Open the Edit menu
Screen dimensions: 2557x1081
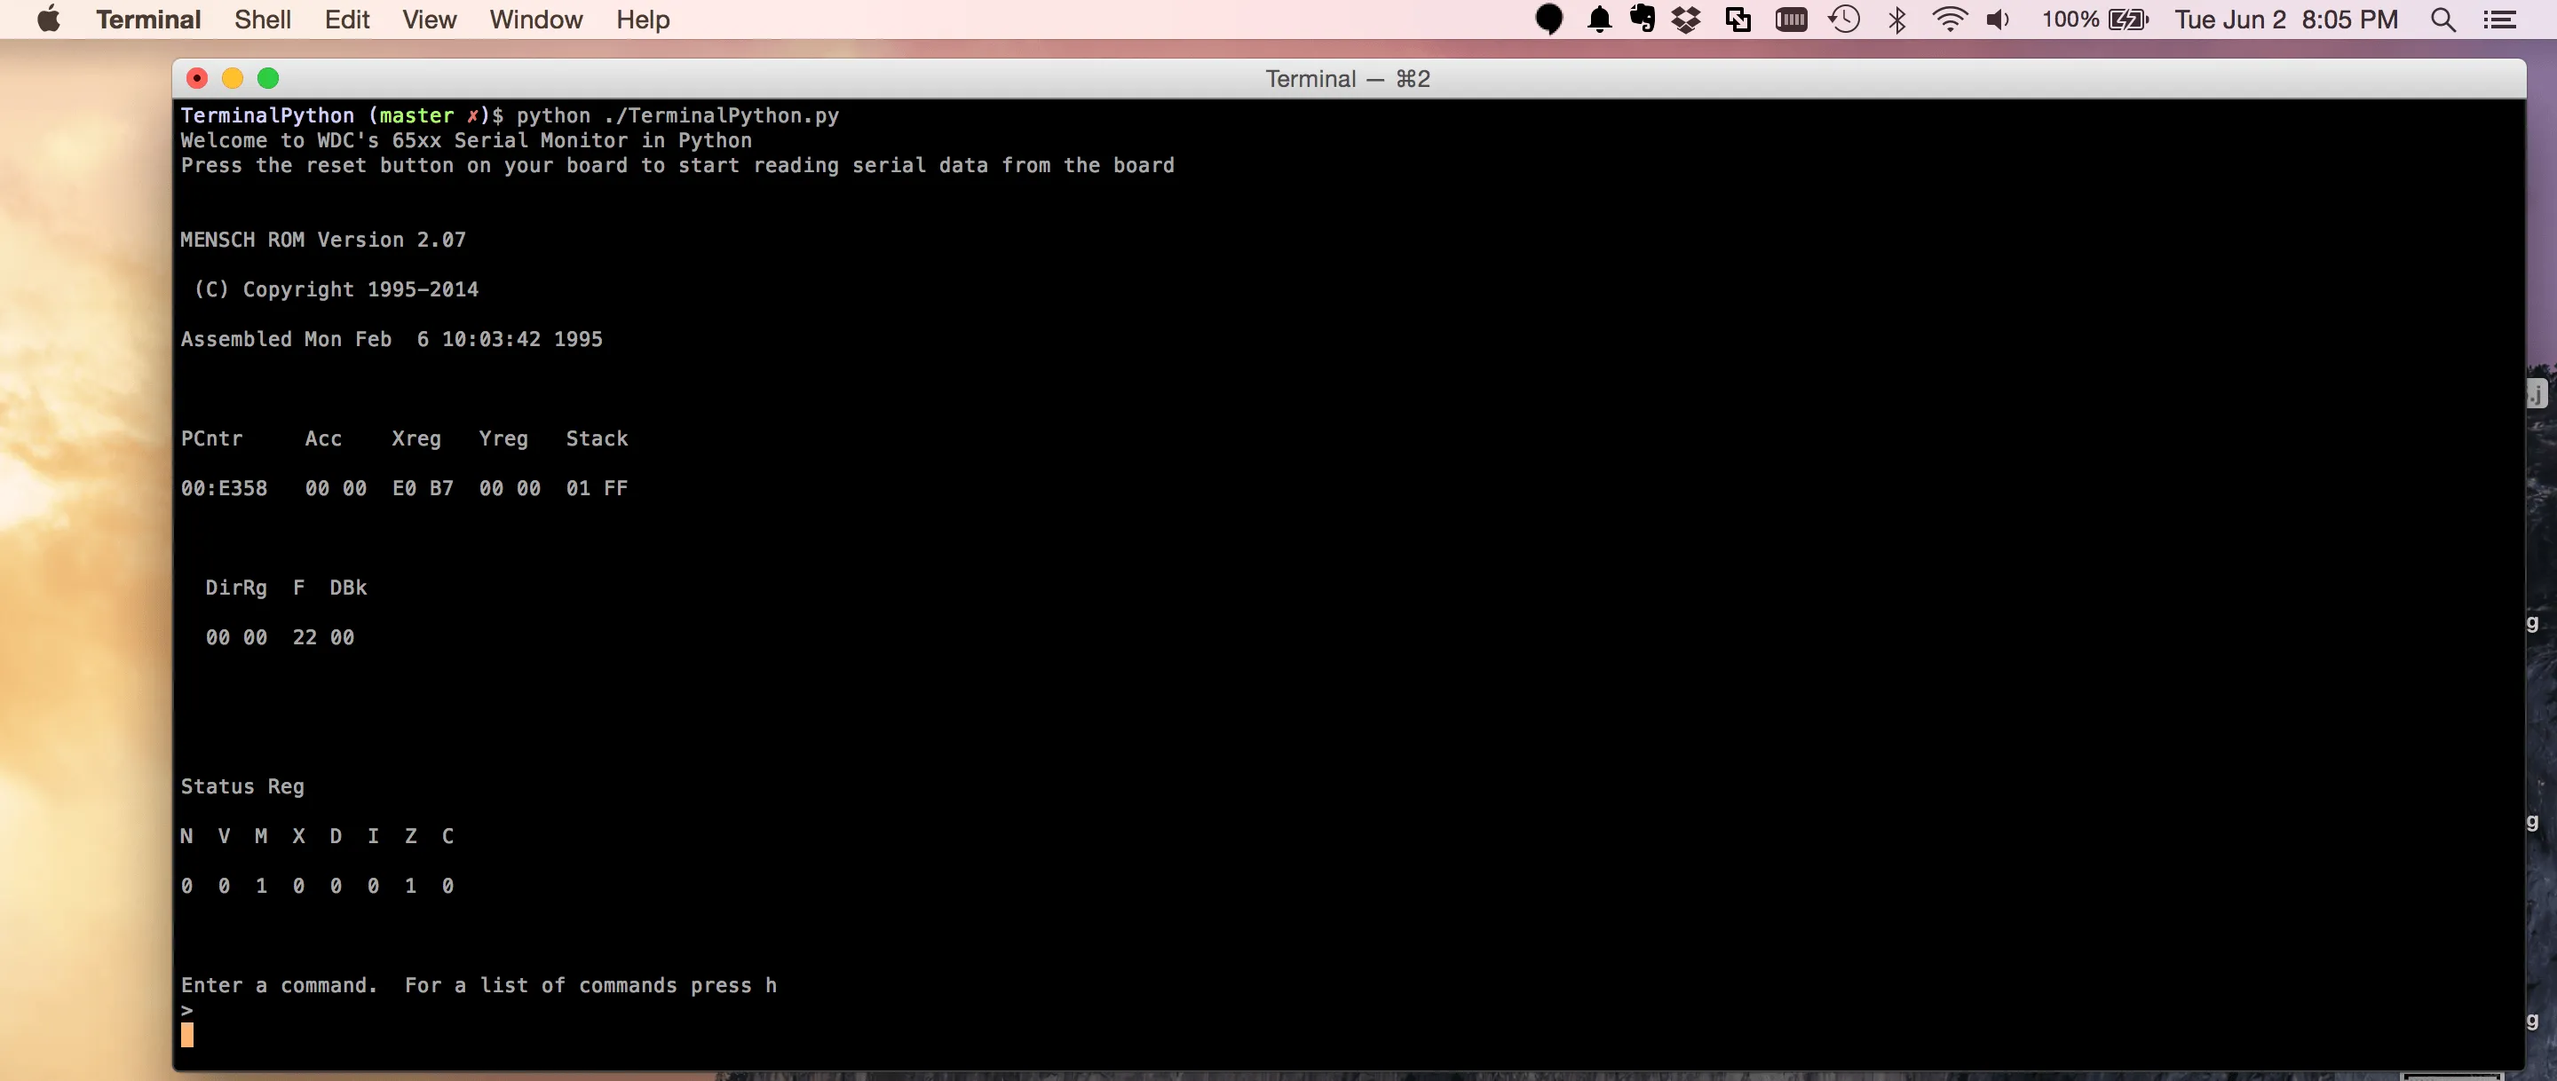click(346, 20)
